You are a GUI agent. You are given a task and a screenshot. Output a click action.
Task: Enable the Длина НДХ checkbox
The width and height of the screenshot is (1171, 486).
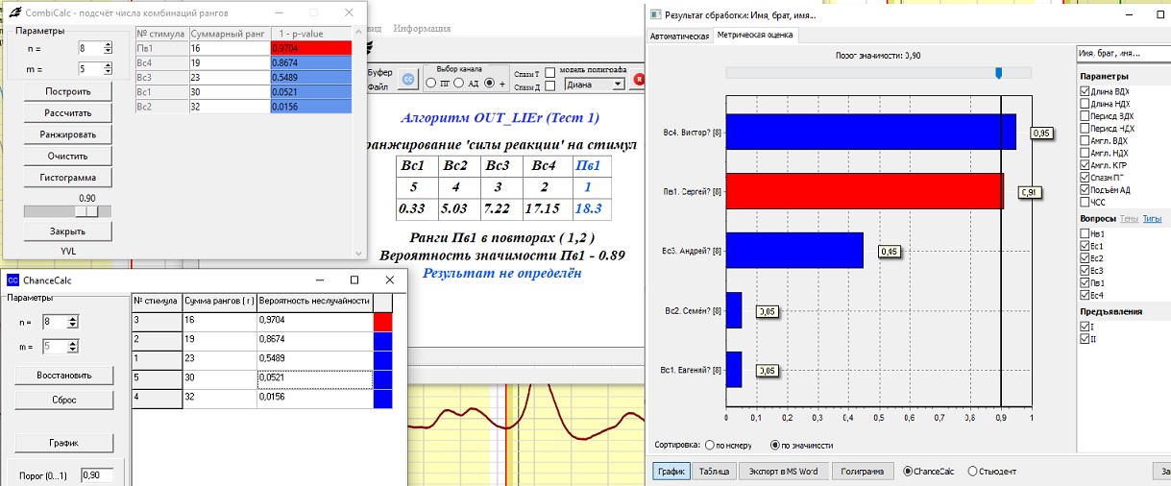coord(1086,104)
